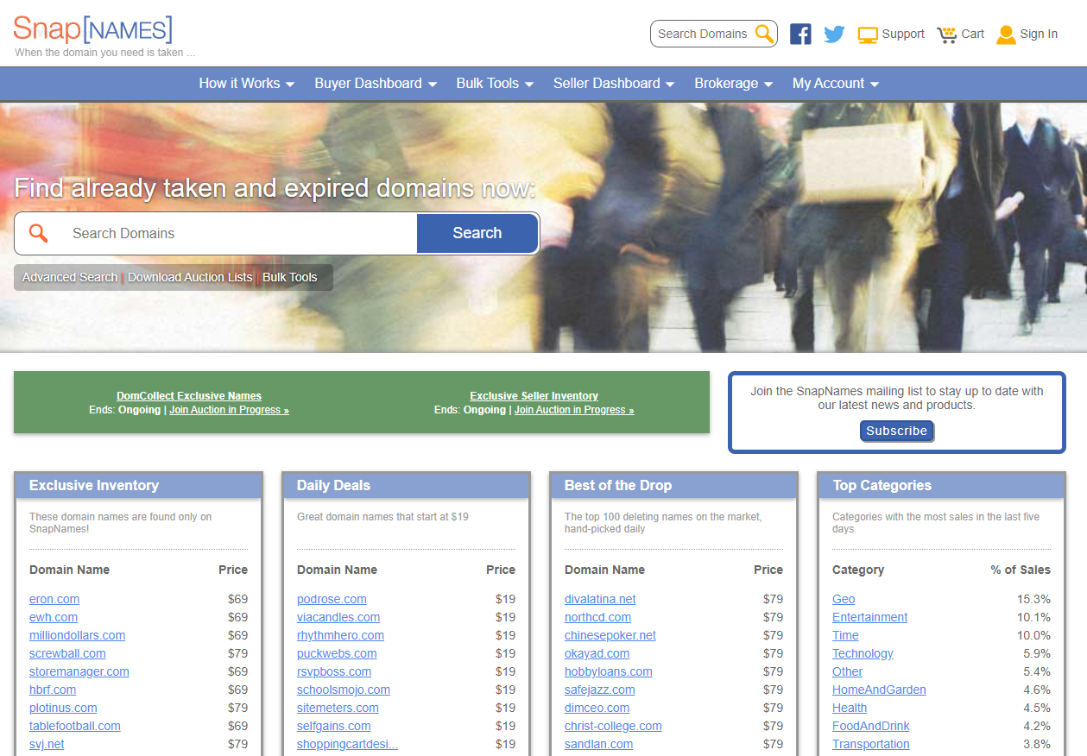The width and height of the screenshot is (1087, 756).
Task: Open the Advanced Search link
Action: pos(69,277)
